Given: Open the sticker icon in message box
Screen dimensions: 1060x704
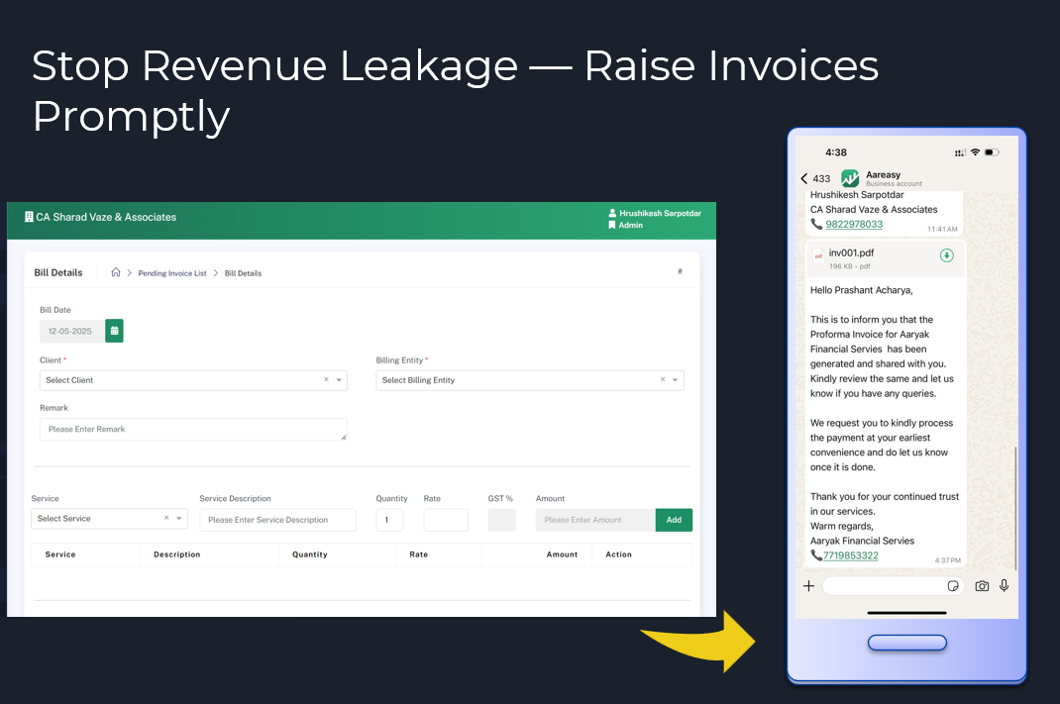Looking at the screenshot, I should [x=953, y=586].
